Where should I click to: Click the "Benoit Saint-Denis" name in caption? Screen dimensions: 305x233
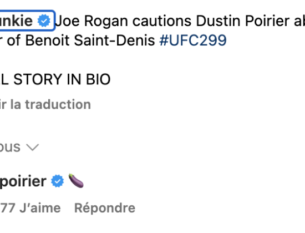pyautogui.click(x=90, y=40)
